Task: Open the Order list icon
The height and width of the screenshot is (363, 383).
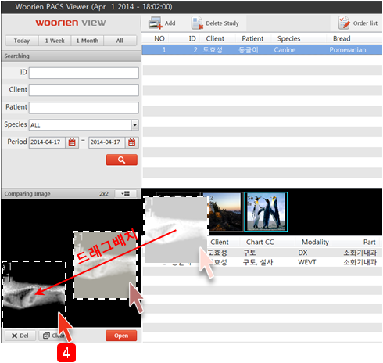Action: [x=344, y=23]
